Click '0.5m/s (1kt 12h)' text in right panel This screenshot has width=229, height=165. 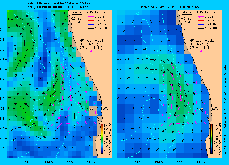click(201, 48)
